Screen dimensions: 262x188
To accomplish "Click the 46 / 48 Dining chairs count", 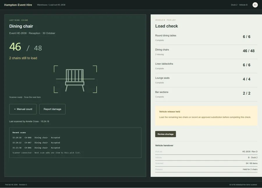I will tap(249, 51).
